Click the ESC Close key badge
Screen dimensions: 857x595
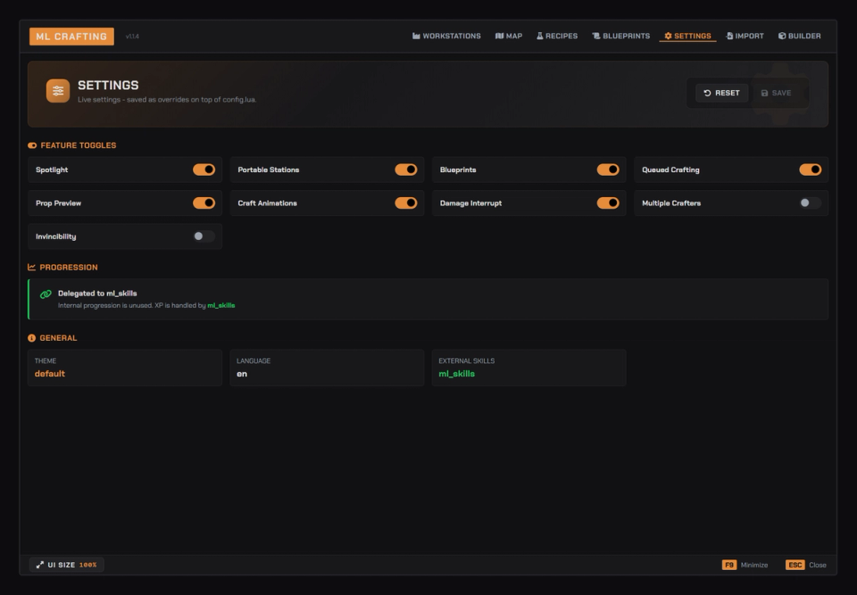point(795,565)
